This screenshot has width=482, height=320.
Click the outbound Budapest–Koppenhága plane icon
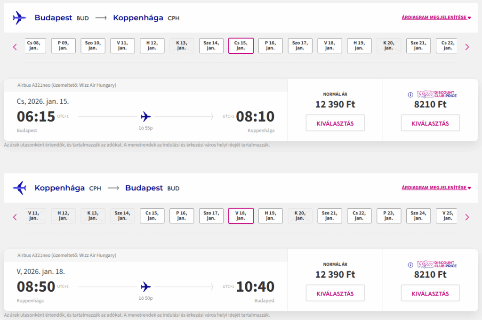click(19, 18)
